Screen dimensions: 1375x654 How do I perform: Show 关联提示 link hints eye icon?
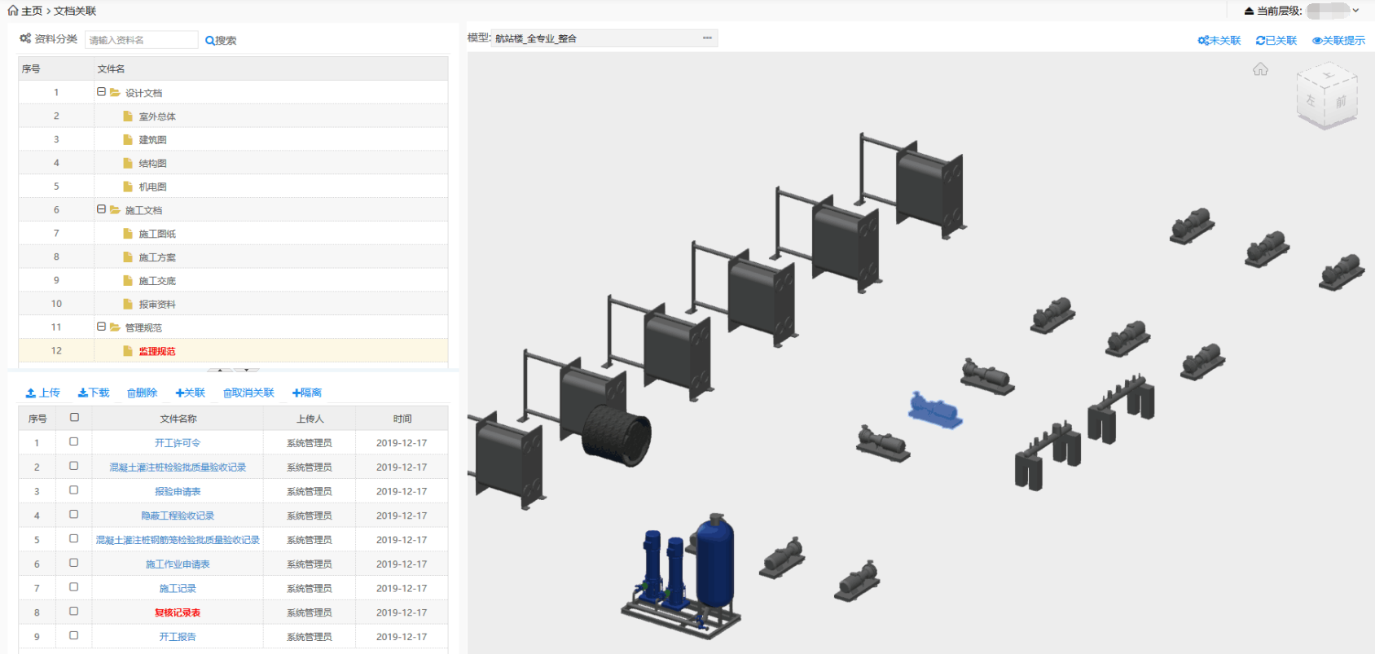1316,41
